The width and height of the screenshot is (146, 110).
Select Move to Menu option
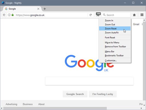point(115,42)
